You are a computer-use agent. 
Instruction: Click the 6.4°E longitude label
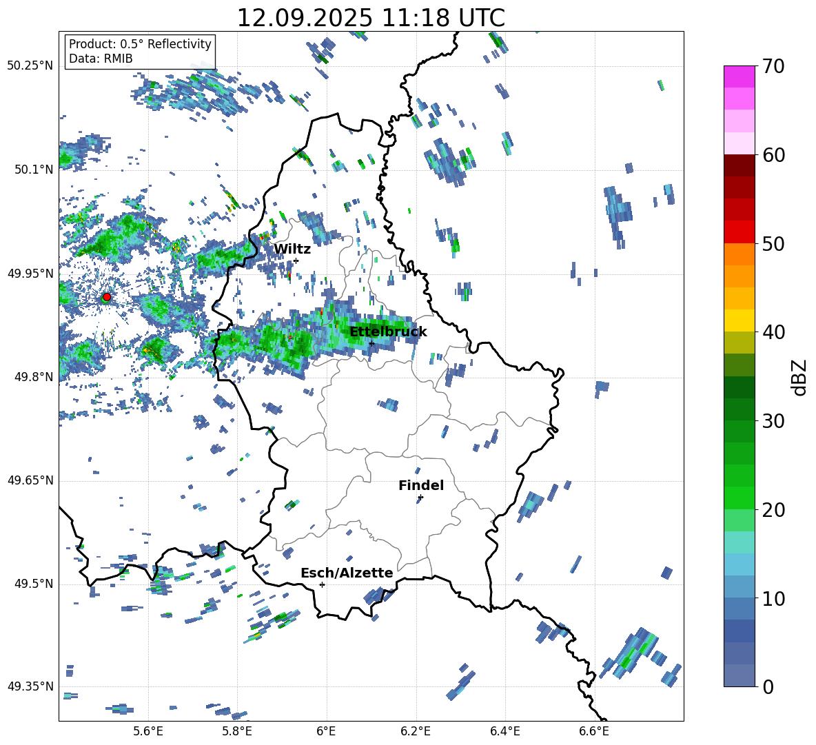[x=504, y=731]
